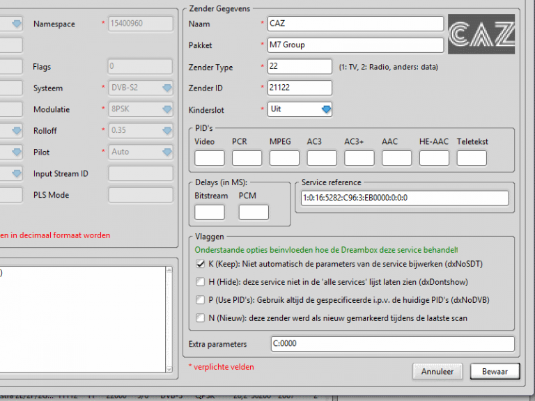Check the N (Nieuw) flag checkbox

pyautogui.click(x=201, y=318)
